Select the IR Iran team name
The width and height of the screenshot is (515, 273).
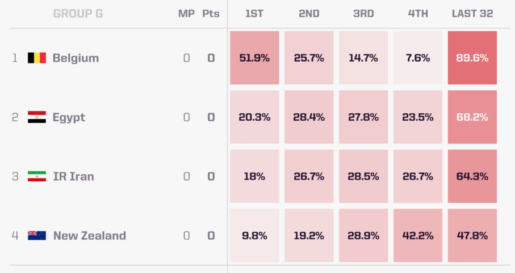tap(74, 176)
